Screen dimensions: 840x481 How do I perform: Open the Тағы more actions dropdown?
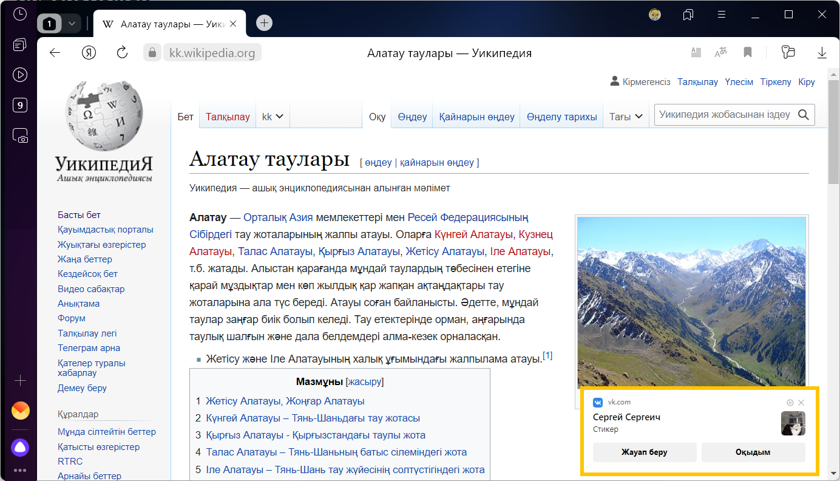pyautogui.click(x=626, y=117)
